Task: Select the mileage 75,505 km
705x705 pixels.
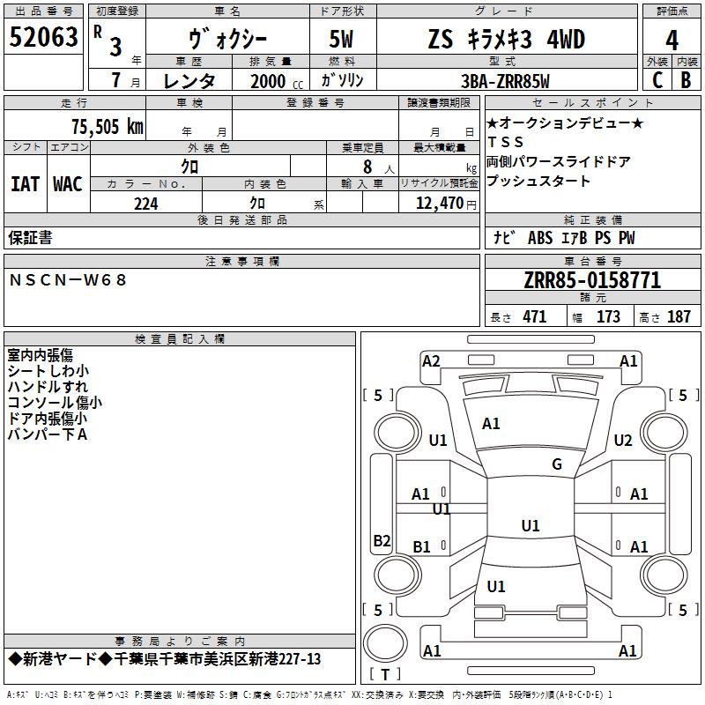Action: point(108,127)
